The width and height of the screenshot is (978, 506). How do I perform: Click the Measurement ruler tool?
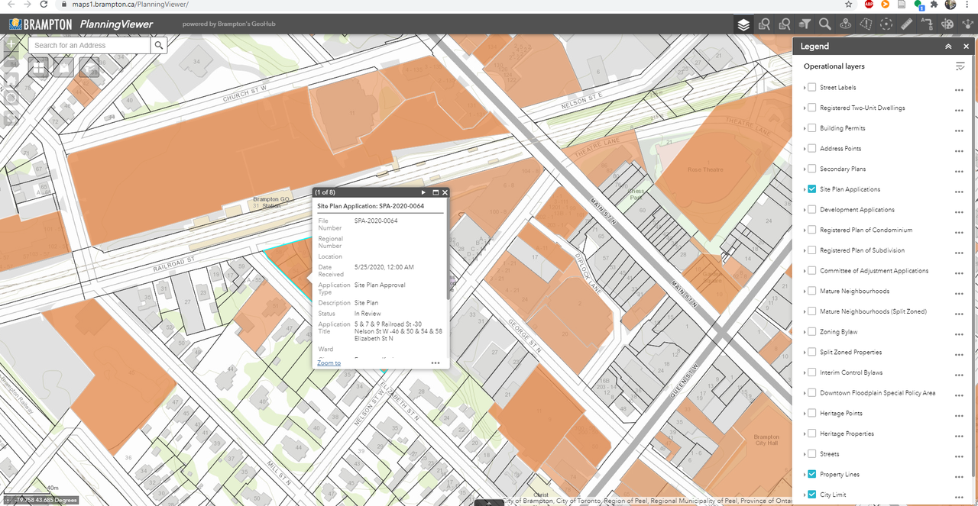(x=907, y=24)
